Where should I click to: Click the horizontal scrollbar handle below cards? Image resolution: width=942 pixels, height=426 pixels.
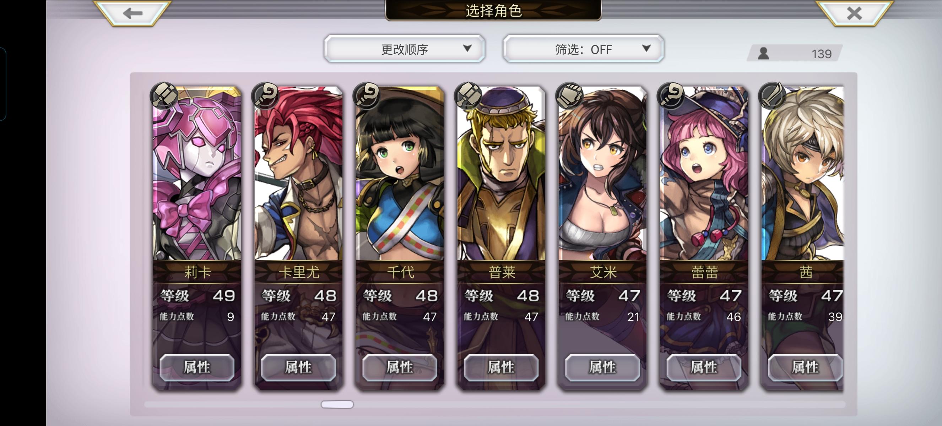(337, 404)
